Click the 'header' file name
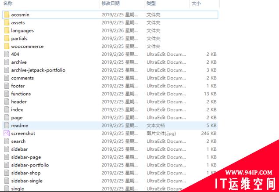This screenshot has height=192, width=279. 19,101
